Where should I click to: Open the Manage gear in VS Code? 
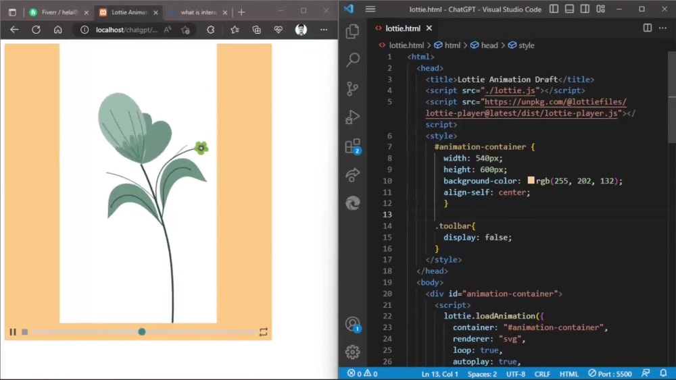click(352, 352)
